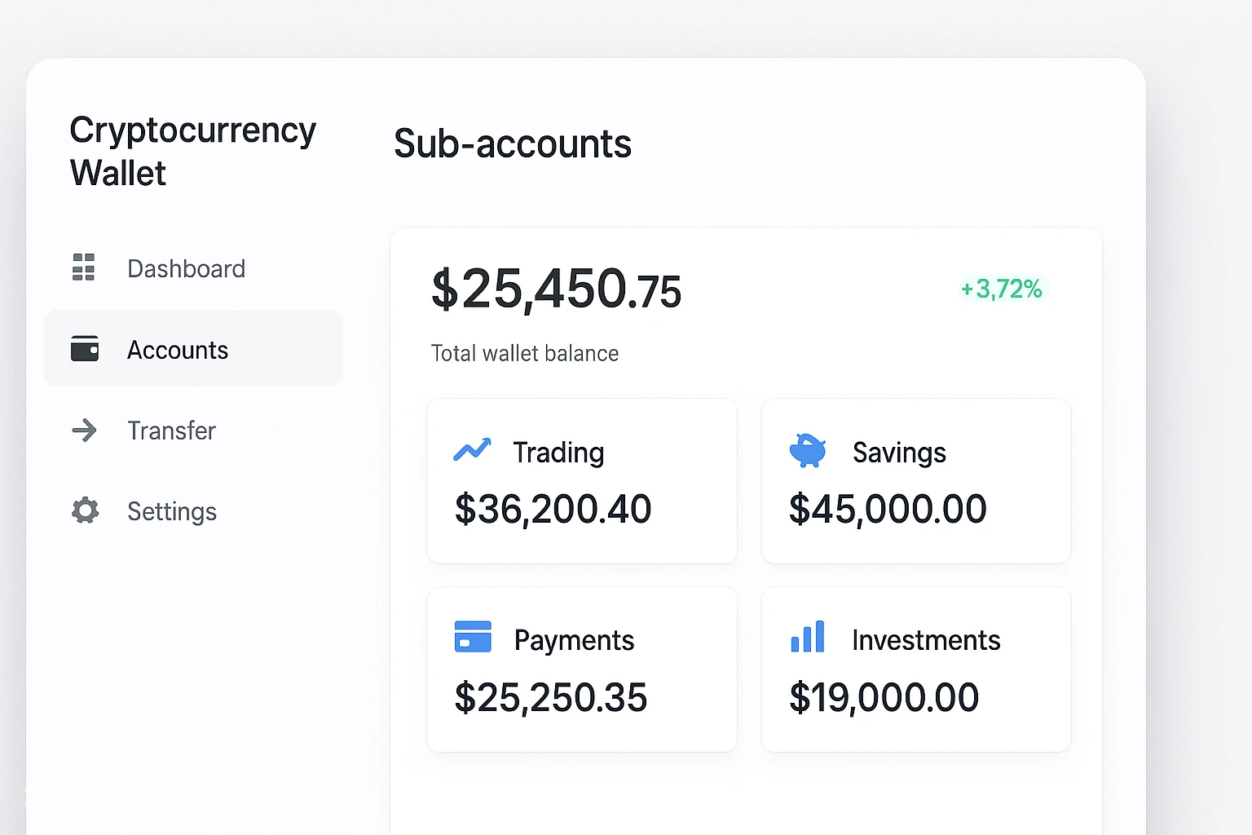
Task: Open the Investments sub-account card
Action: pyautogui.click(x=915, y=669)
